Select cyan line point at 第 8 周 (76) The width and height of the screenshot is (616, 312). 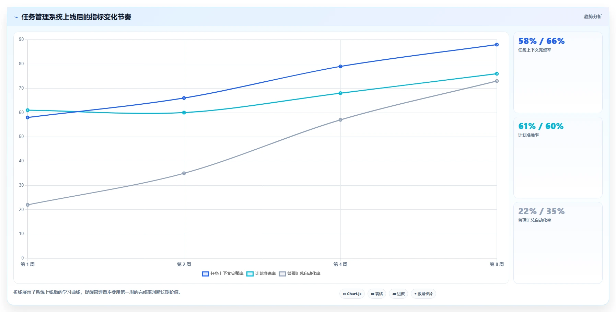coord(497,74)
